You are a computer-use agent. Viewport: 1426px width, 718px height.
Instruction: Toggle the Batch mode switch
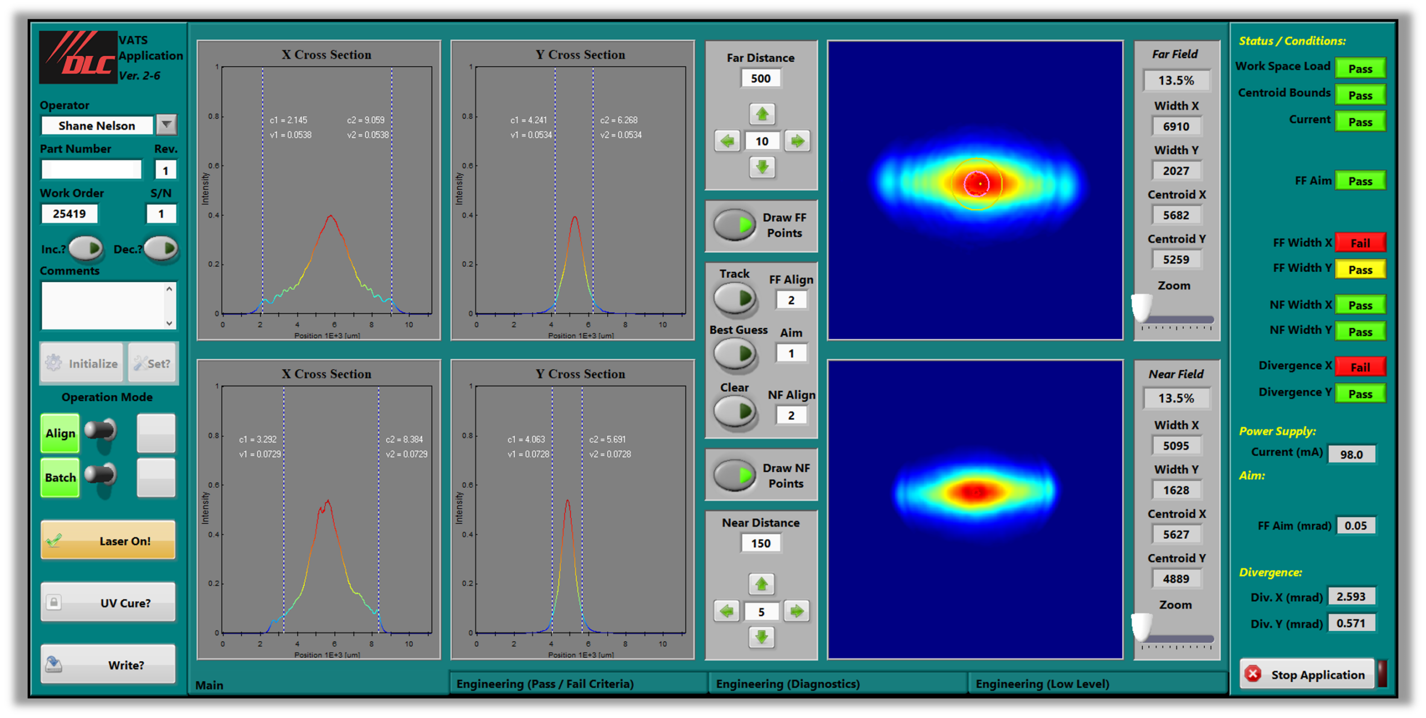[101, 475]
